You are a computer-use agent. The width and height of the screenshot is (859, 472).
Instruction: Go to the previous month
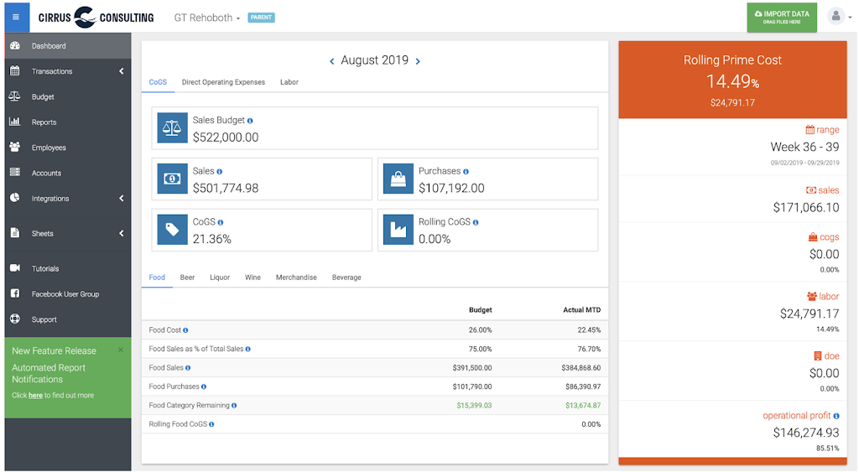[332, 61]
